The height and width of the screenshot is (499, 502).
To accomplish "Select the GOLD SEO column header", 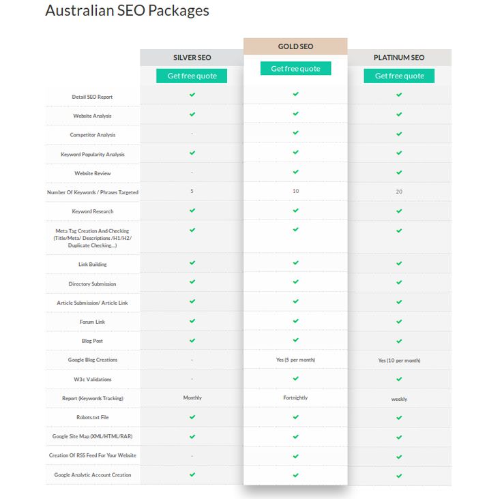I will pyautogui.click(x=295, y=46).
